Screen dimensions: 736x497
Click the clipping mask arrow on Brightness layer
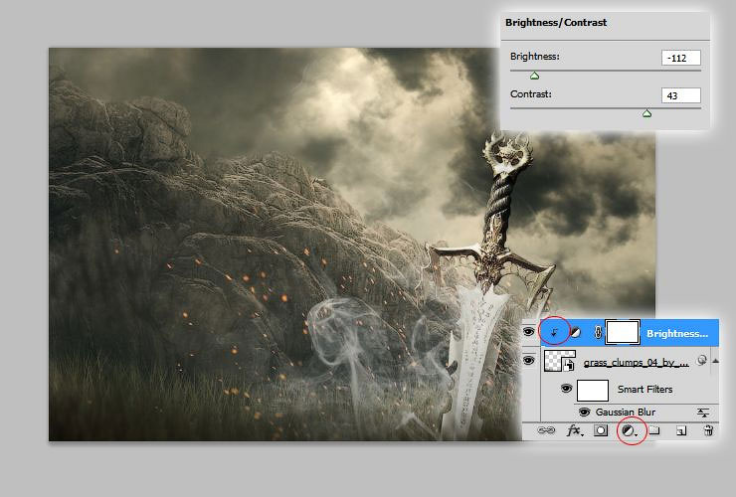point(554,333)
